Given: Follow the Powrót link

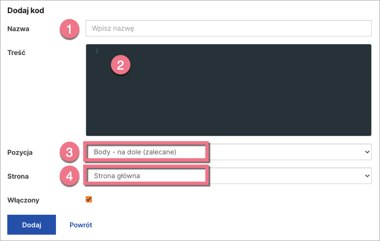Looking at the screenshot, I should pyautogui.click(x=81, y=225).
